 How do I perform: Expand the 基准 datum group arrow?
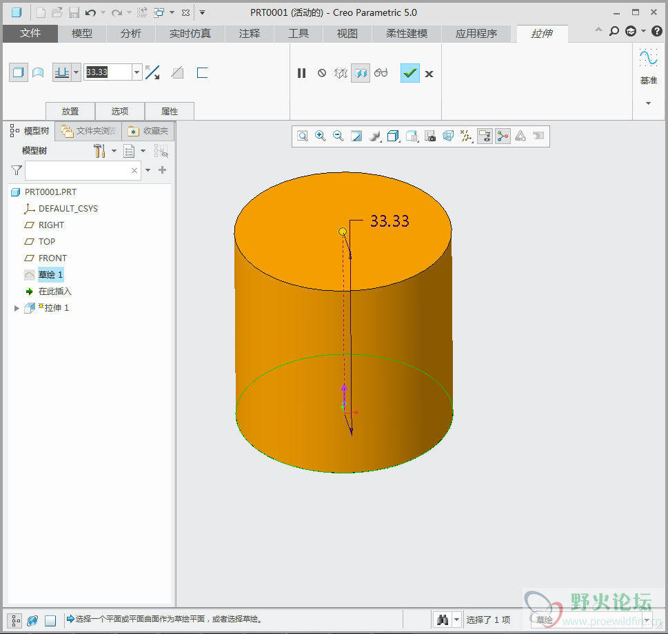[649, 103]
